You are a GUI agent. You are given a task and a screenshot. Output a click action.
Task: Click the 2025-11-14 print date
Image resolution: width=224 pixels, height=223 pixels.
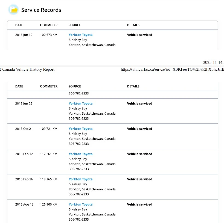tap(213, 63)
